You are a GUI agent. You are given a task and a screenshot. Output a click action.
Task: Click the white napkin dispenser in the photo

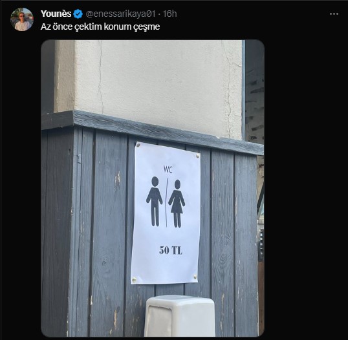coord(180,316)
